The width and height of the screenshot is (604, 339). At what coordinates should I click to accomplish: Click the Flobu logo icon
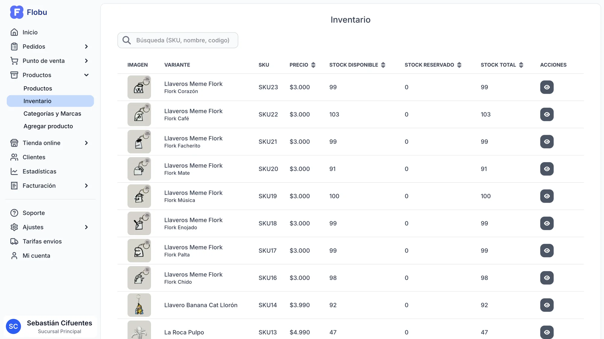pos(17,12)
